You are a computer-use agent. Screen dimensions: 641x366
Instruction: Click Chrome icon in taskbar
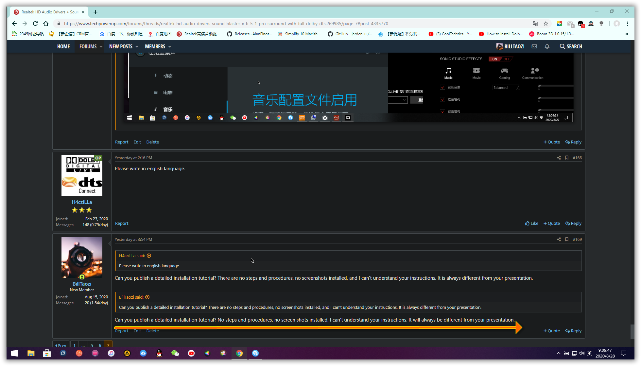(x=239, y=353)
